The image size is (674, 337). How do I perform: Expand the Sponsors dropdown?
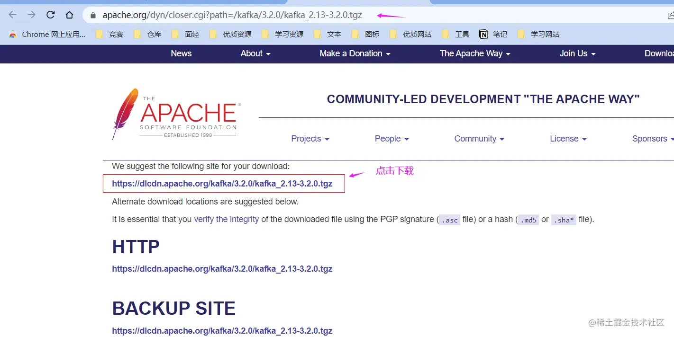pyautogui.click(x=653, y=139)
